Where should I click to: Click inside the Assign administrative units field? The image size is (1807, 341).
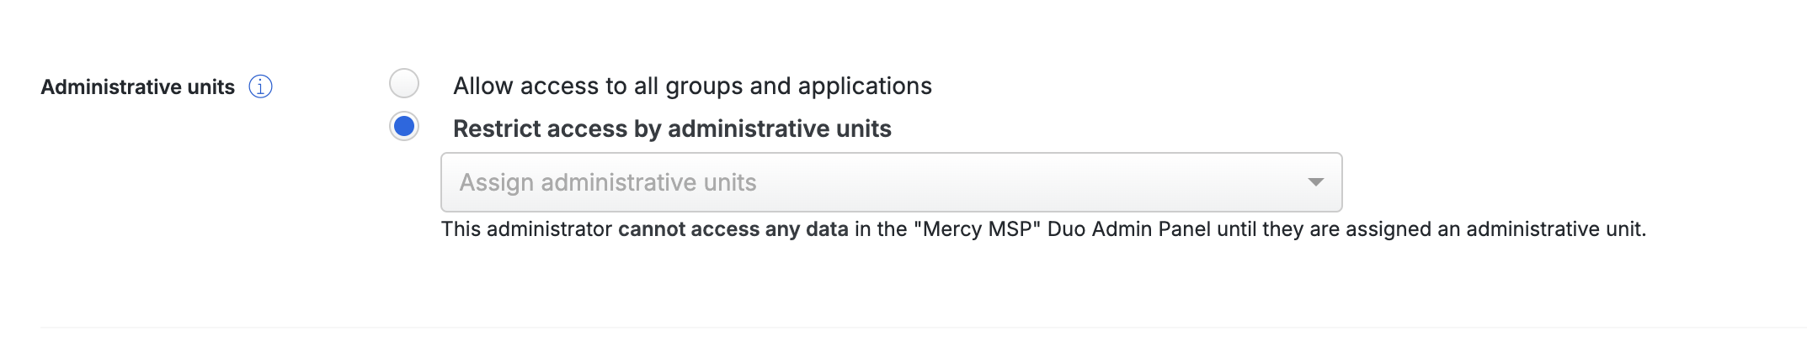[891, 182]
